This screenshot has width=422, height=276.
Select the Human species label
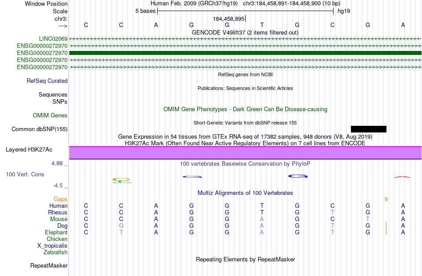tap(58, 206)
